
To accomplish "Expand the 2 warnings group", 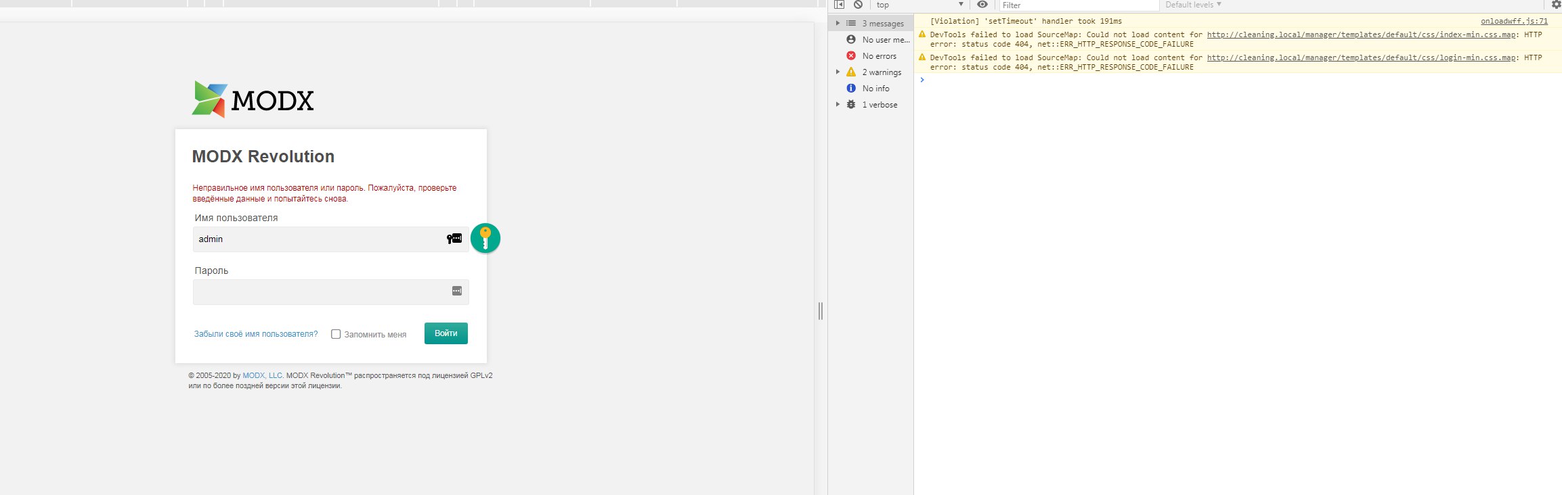I will [x=838, y=72].
